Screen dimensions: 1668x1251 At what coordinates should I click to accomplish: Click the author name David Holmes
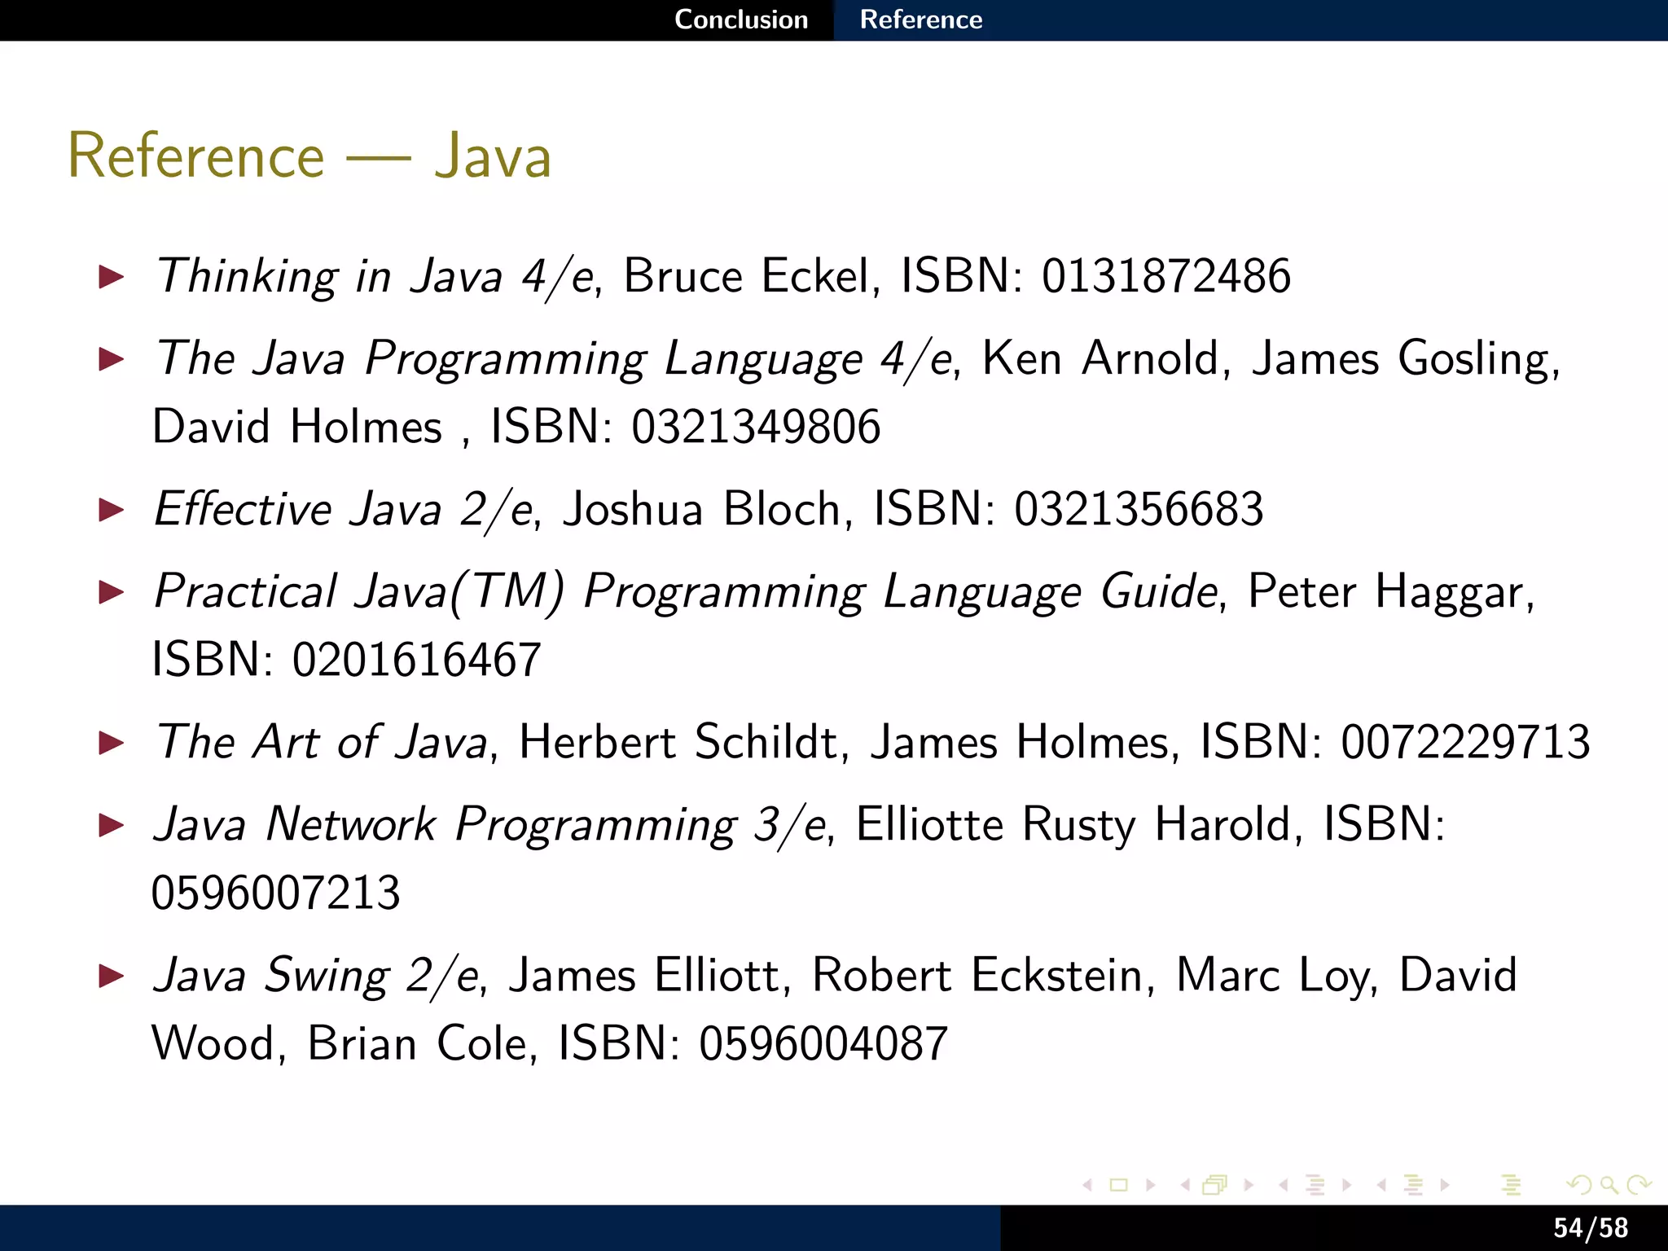(x=297, y=427)
